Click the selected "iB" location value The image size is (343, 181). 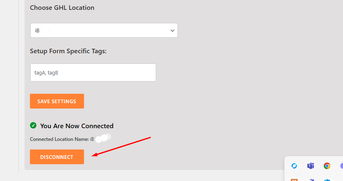37,30
